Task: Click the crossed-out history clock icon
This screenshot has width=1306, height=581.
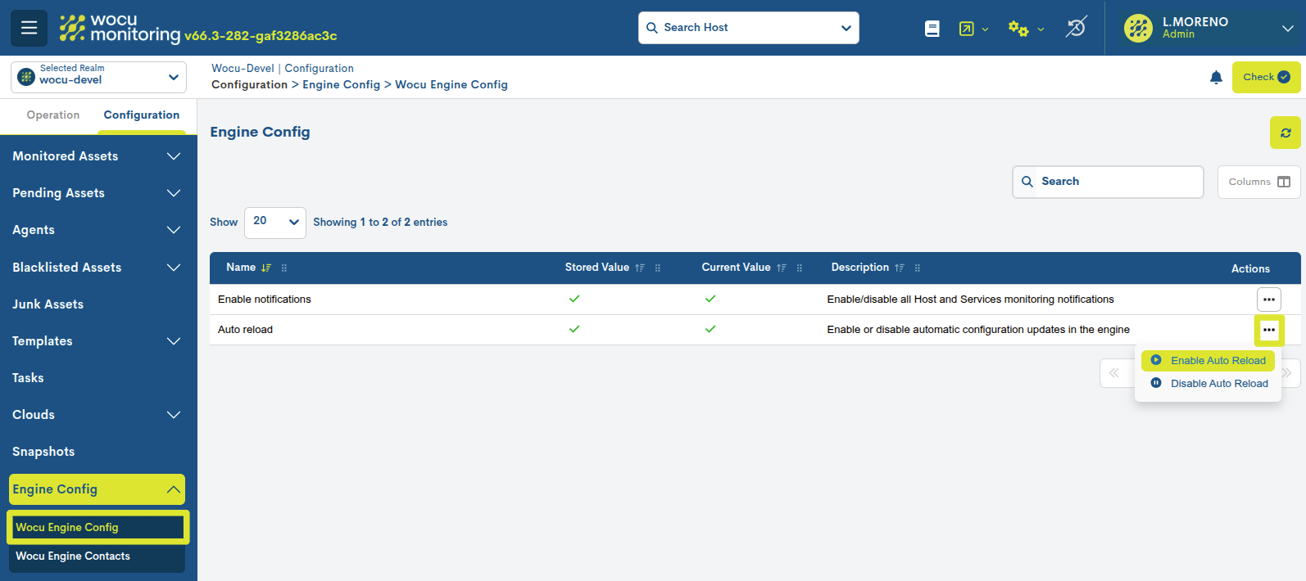Action: click(1076, 28)
